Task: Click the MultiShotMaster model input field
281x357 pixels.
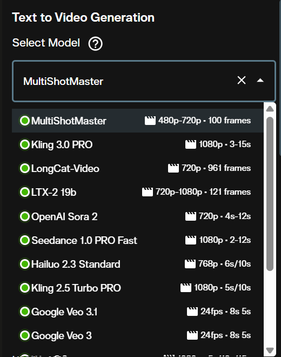Action: 144,81
